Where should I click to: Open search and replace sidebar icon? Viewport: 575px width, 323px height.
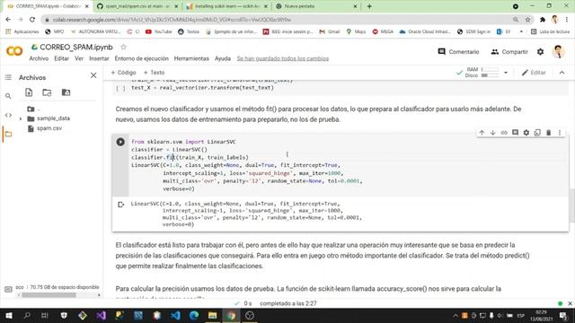coord(8,96)
